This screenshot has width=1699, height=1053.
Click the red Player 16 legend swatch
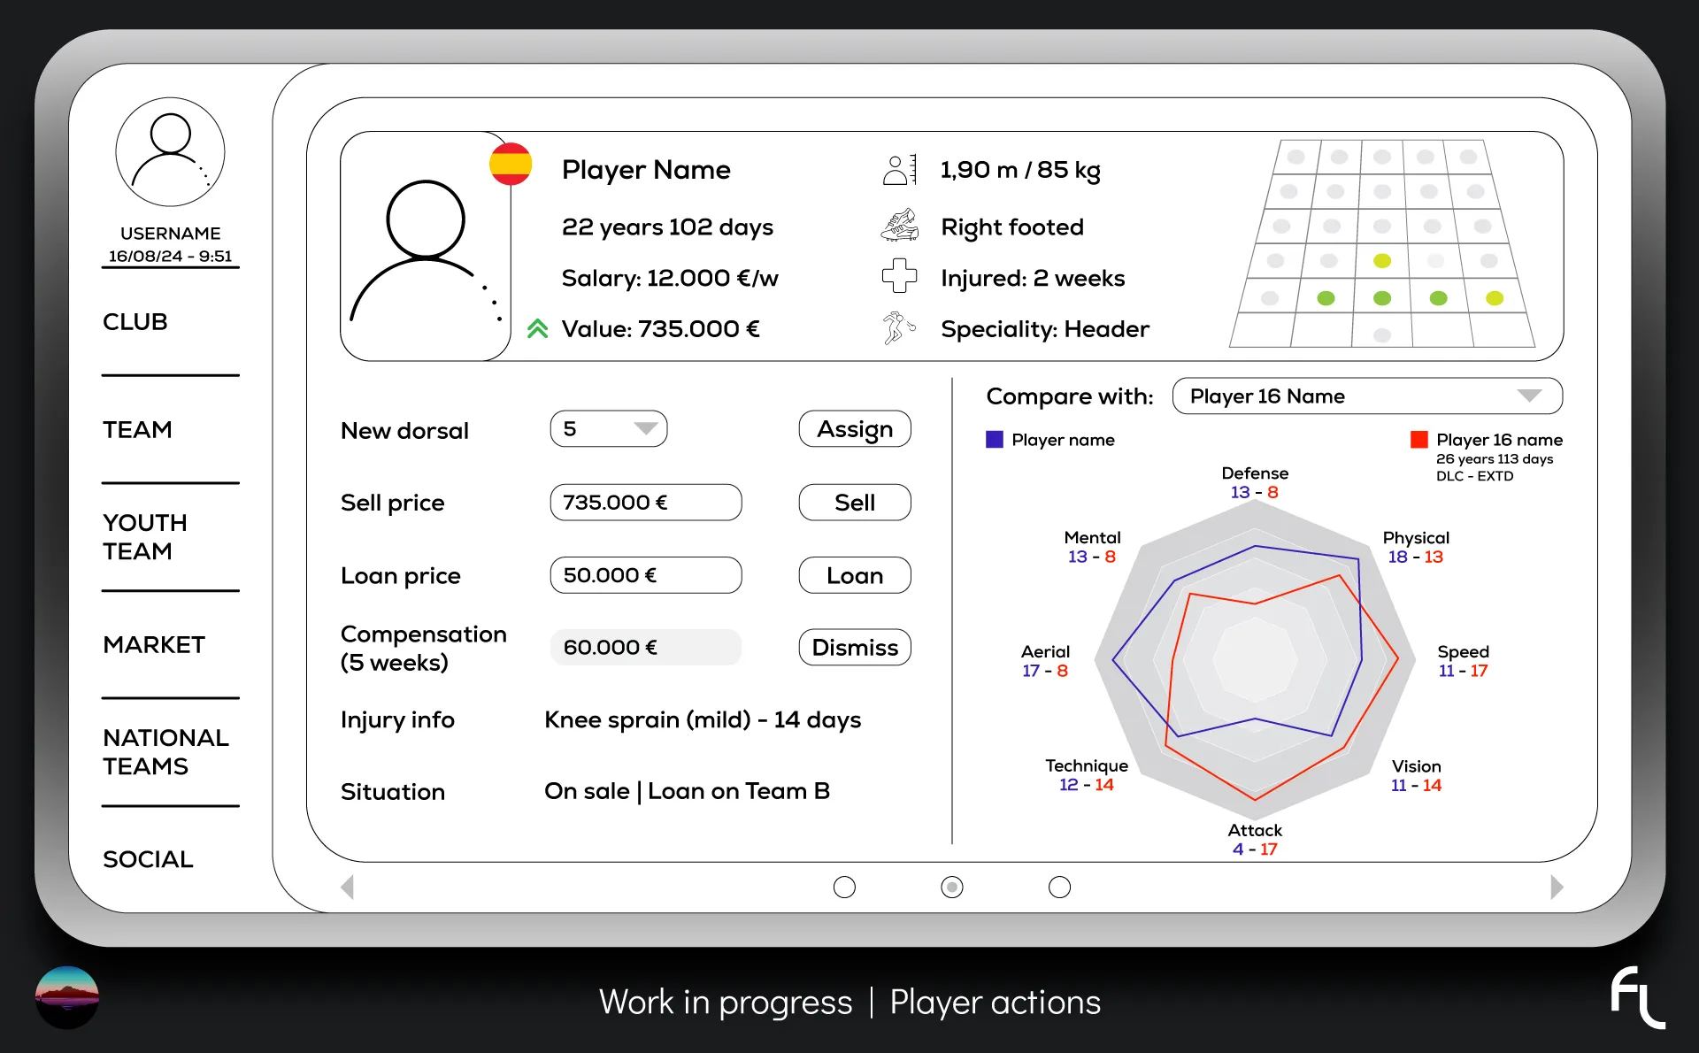(x=1419, y=440)
